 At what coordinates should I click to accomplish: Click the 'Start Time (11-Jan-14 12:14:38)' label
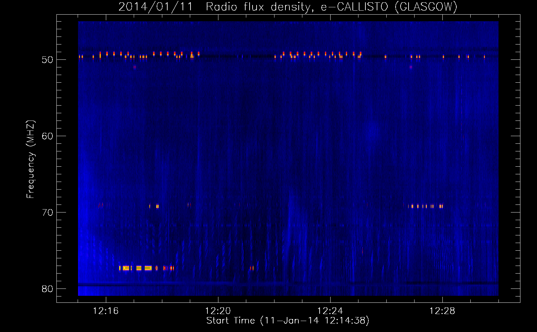point(288,321)
